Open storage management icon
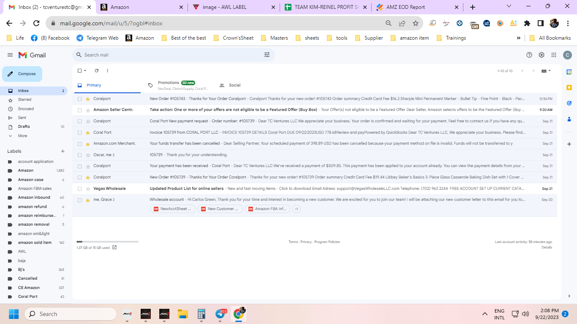The height and width of the screenshot is (324, 577). pos(114,248)
